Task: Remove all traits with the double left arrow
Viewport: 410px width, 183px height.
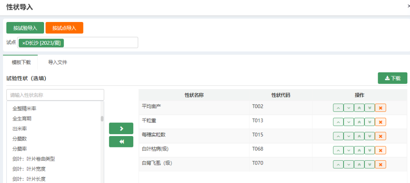Action: (x=121, y=141)
